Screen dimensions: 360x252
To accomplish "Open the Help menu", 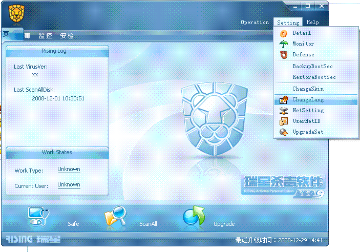I will pyautogui.click(x=312, y=23).
